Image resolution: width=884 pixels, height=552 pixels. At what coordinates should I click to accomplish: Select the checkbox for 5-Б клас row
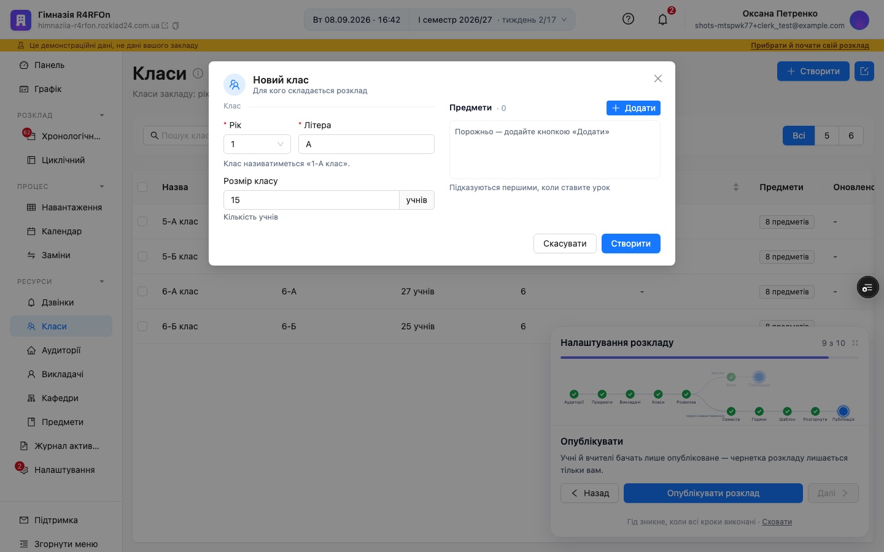tap(142, 256)
